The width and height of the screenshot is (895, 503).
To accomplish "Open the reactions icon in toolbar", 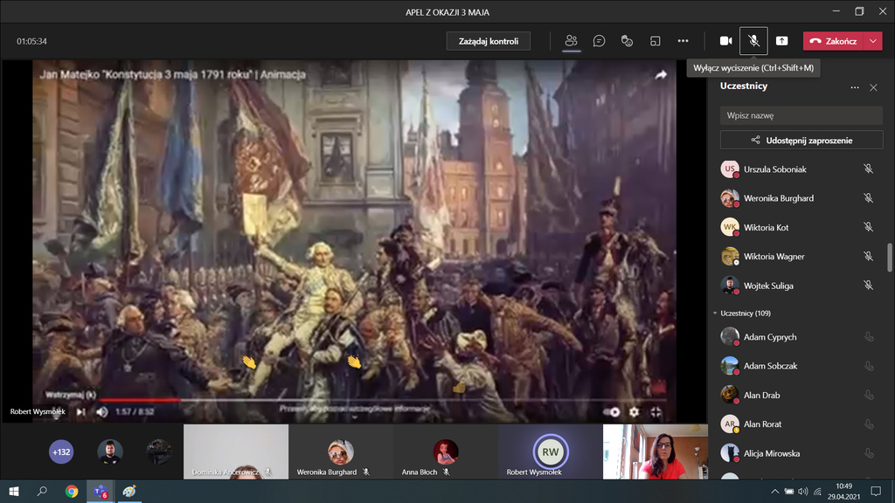I will 627,41.
